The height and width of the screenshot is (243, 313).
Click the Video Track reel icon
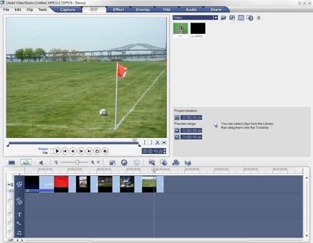tap(19, 184)
